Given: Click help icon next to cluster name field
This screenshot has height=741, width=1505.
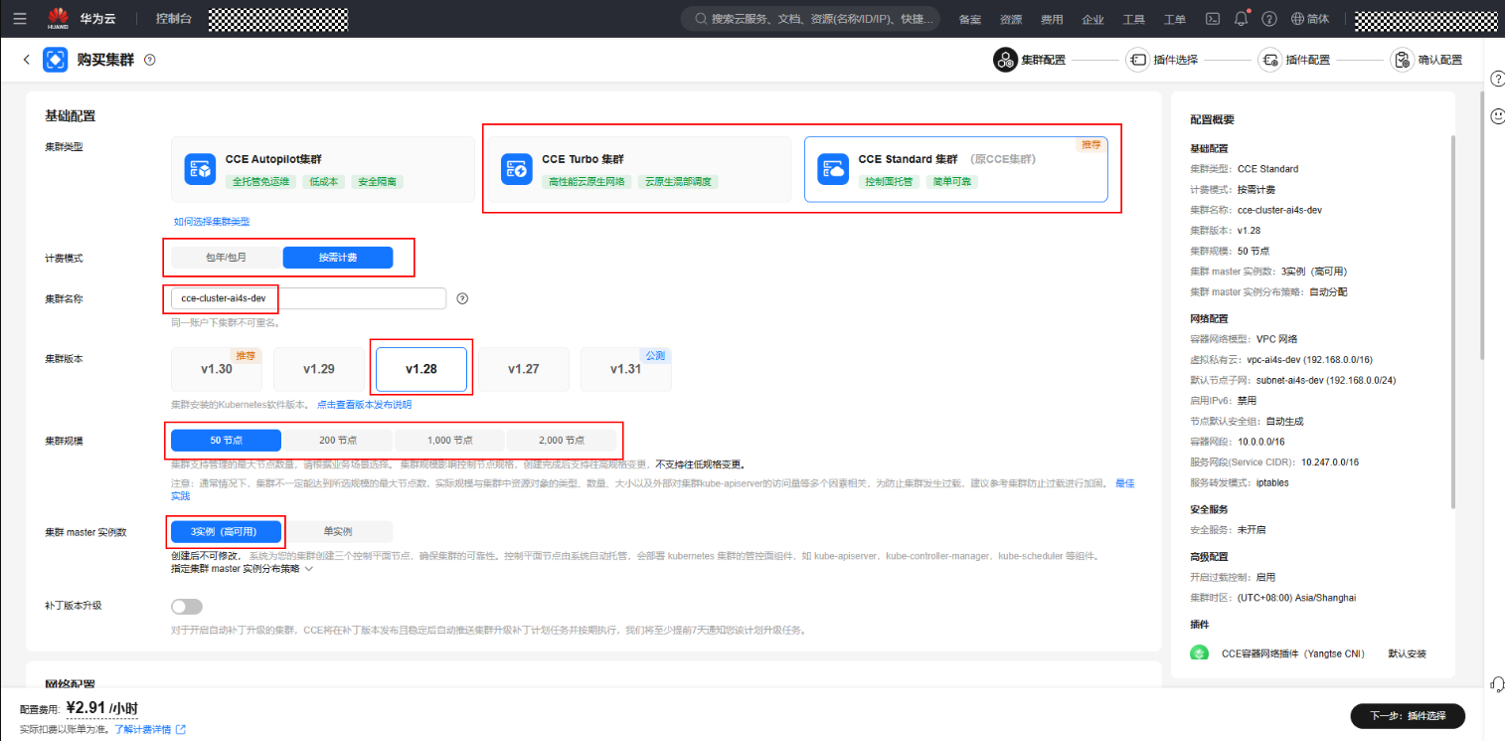Looking at the screenshot, I should tap(462, 298).
